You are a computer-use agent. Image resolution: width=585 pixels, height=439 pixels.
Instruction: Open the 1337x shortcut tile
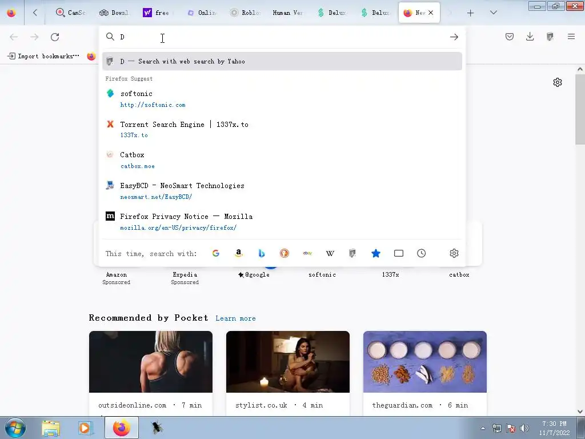coord(391,275)
